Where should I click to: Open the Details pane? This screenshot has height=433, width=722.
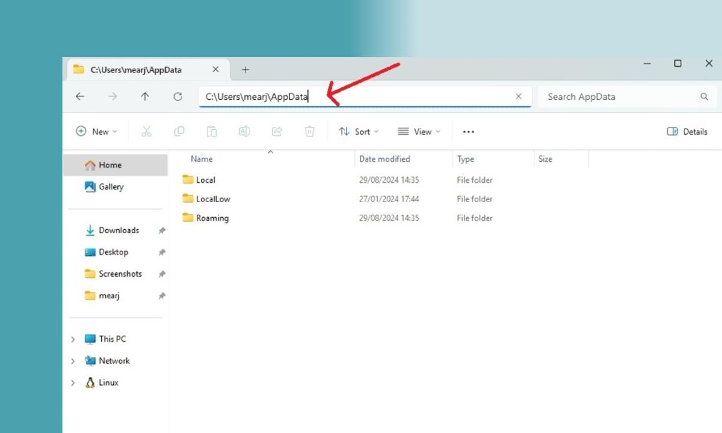(x=687, y=131)
